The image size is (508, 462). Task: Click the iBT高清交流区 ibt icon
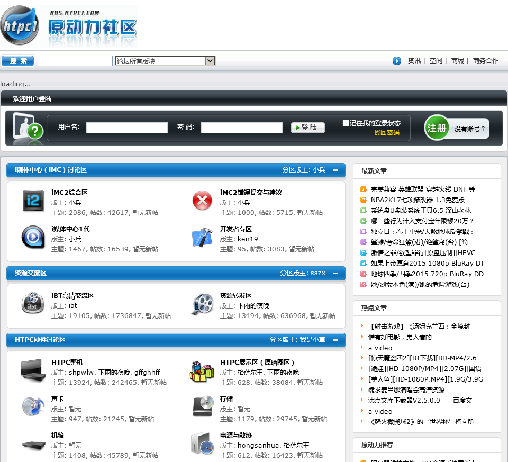33,303
